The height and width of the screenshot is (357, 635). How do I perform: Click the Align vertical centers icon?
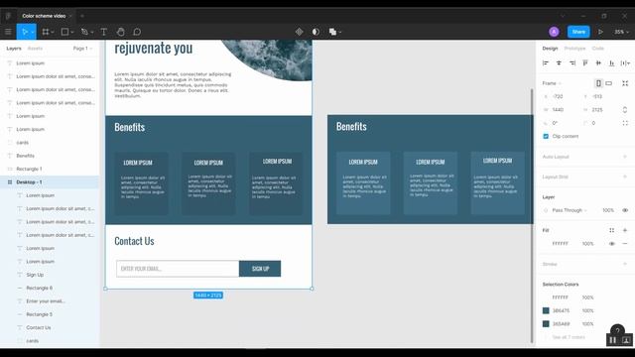[598, 62]
